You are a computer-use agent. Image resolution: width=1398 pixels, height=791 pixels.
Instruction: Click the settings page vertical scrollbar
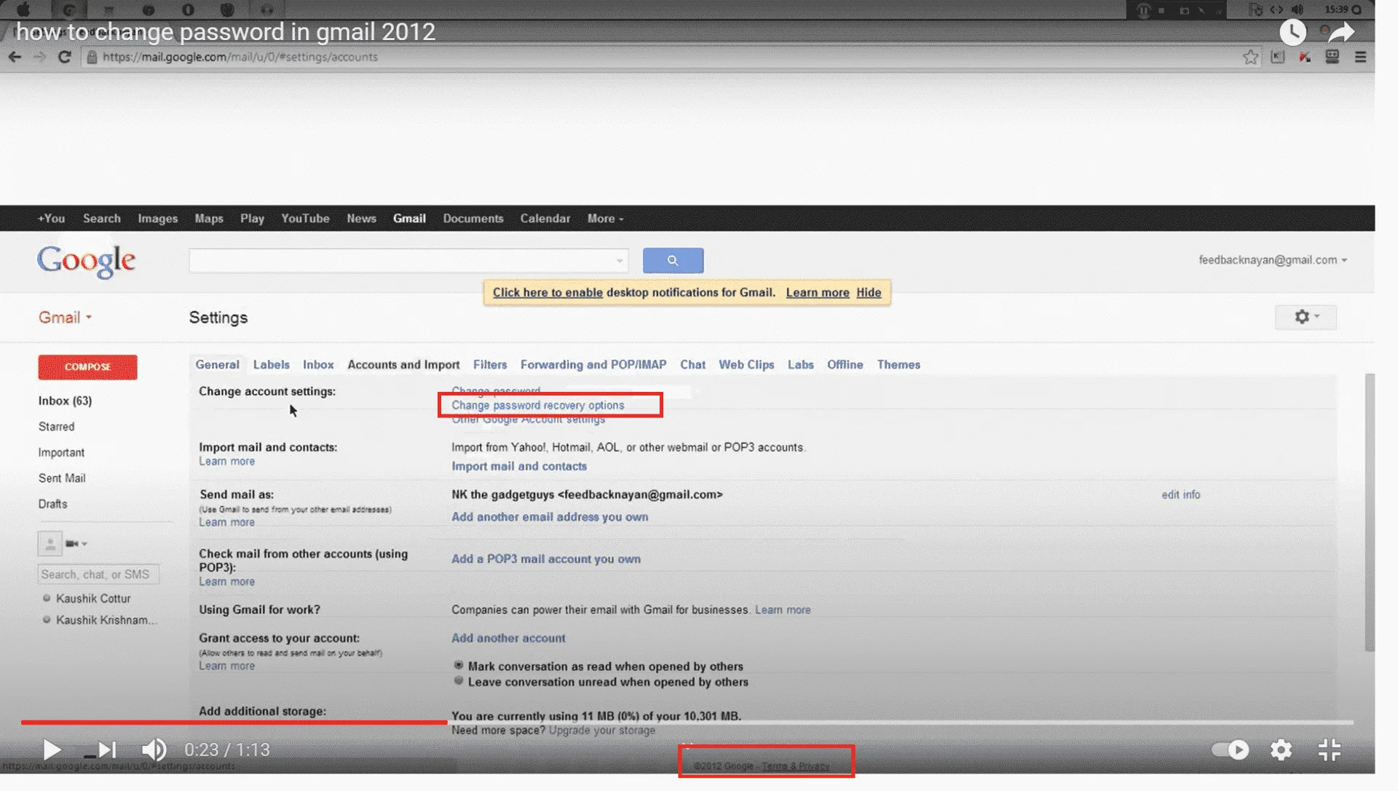(1370, 513)
